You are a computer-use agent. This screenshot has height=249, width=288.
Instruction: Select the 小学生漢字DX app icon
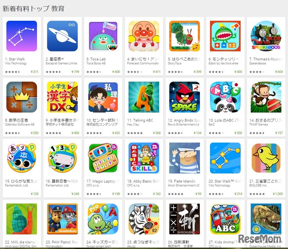63,97
